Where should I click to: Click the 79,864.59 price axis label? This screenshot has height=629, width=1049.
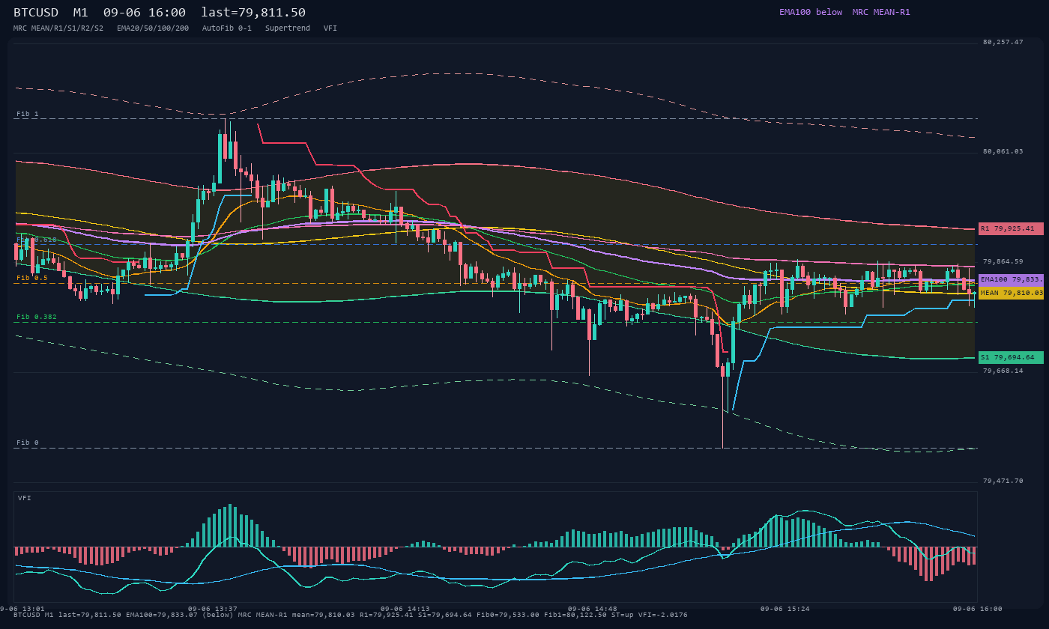(1003, 261)
